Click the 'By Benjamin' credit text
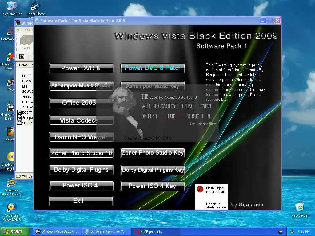The width and height of the screenshot is (315, 236). pos(247,205)
